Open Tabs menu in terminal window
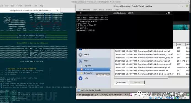The width and height of the screenshot is (191, 103). point(35,6)
